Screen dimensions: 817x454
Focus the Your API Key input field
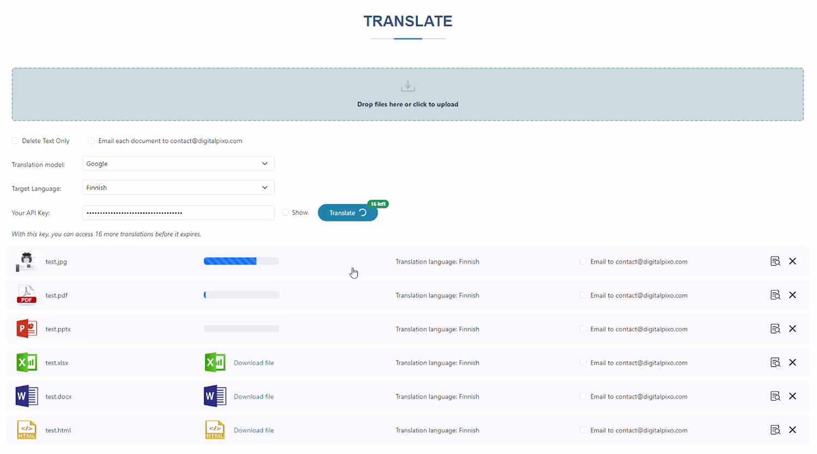click(178, 213)
